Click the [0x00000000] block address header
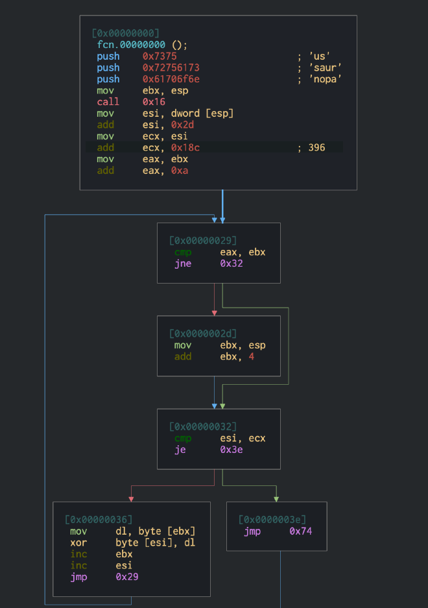The height and width of the screenshot is (608, 428). point(126,33)
